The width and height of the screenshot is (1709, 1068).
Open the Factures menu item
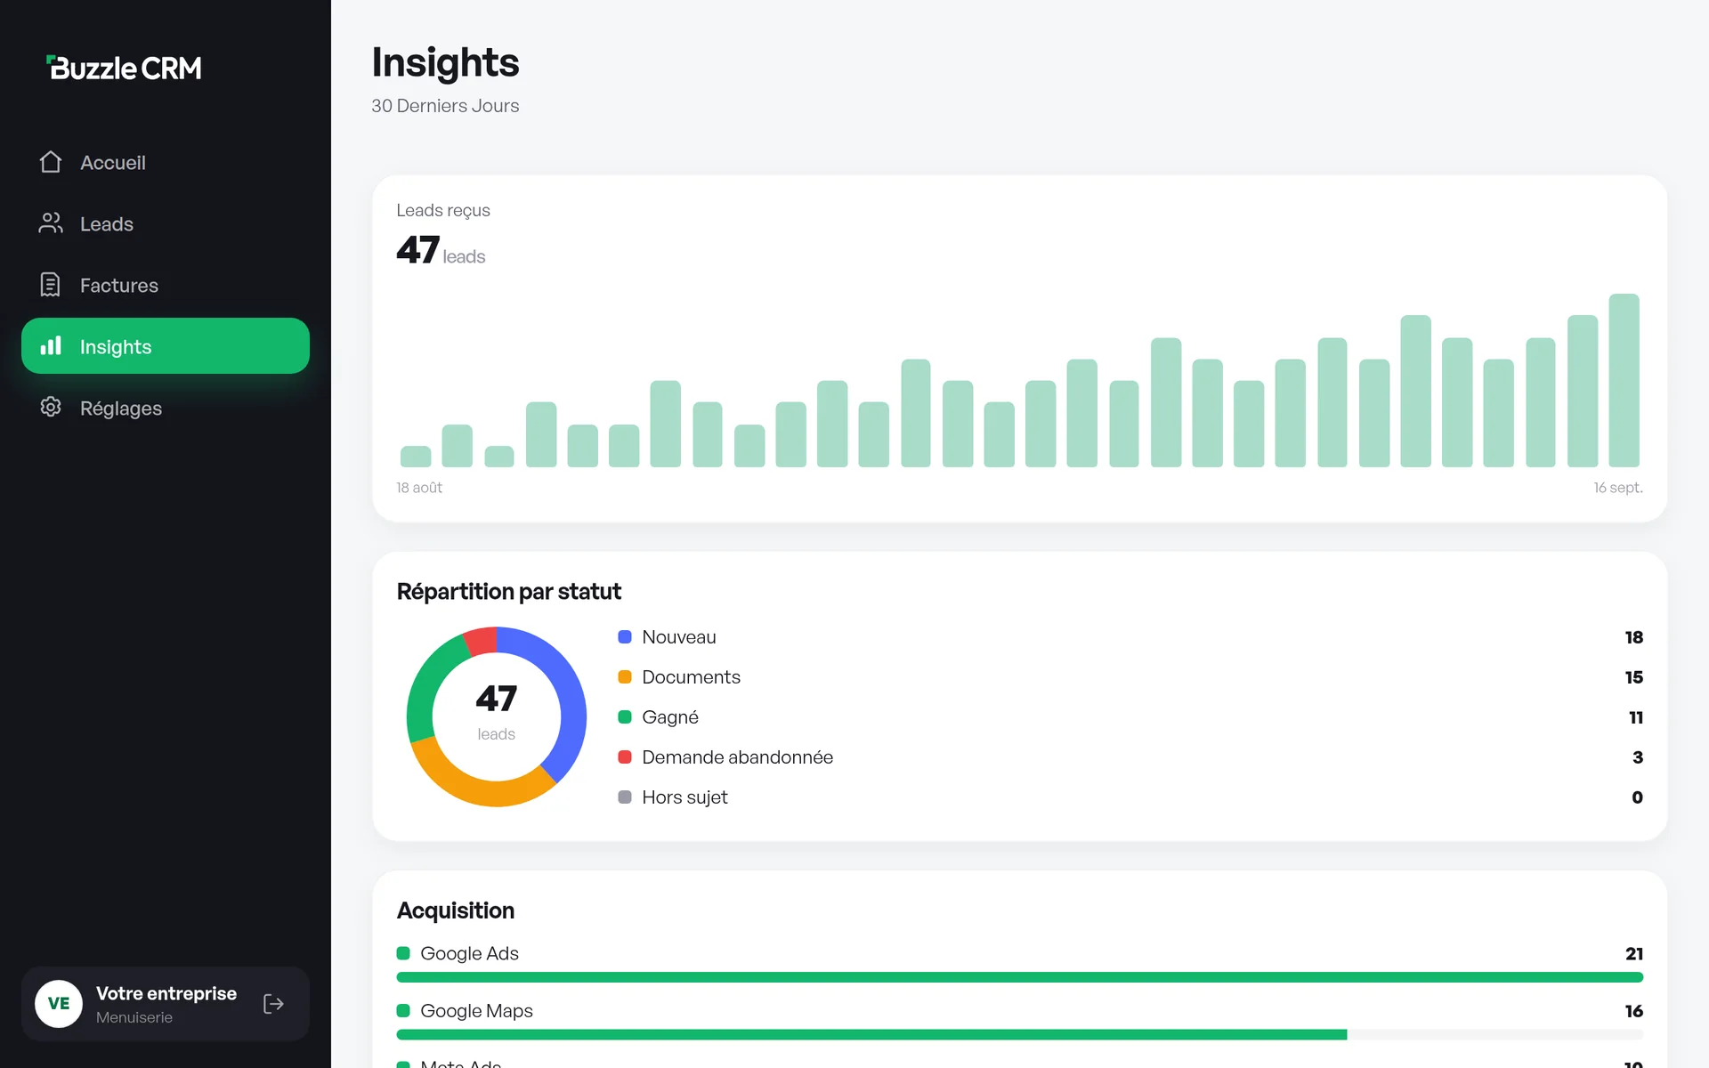[166, 285]
